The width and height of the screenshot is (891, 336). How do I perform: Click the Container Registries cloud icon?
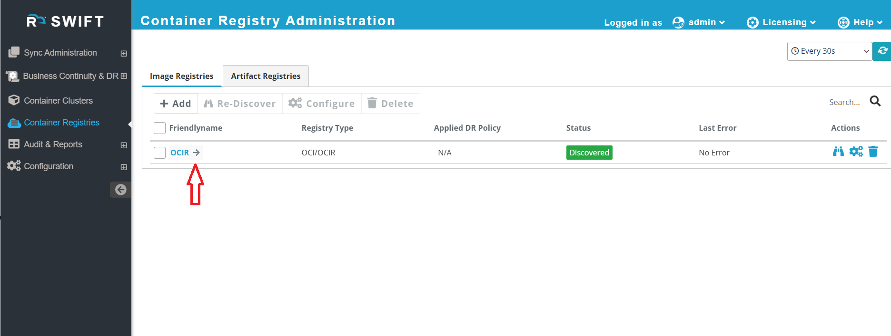click(14, 123)
